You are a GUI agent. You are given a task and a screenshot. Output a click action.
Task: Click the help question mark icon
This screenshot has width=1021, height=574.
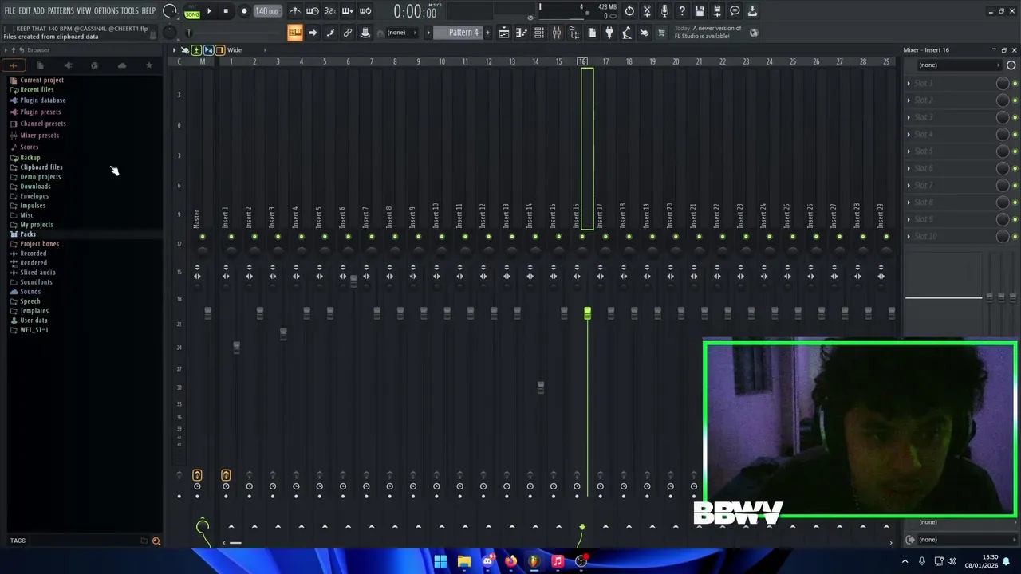pos(682,11)
